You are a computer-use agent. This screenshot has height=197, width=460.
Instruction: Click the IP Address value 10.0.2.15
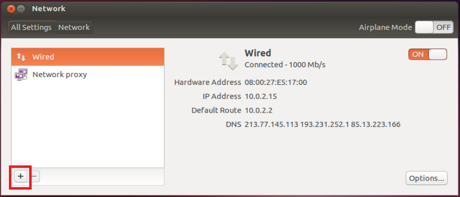[261, 96]
